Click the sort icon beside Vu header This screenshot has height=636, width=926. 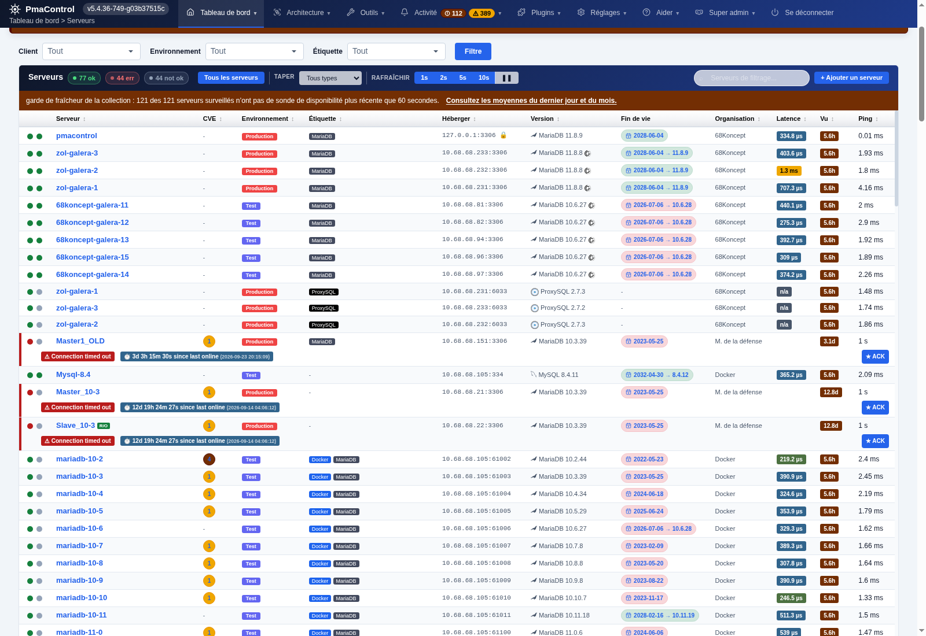(x=832, y=119)
